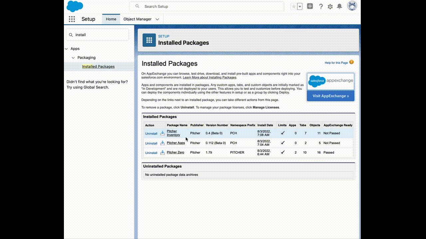Open the Notifications bell
Screen dimensions: 426x239
tap(339, 6)
